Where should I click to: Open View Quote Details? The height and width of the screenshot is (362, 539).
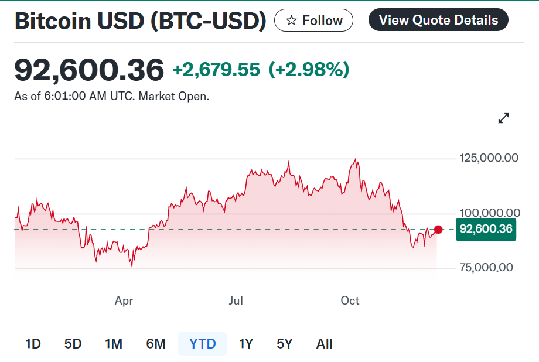(x=438, y=20)
